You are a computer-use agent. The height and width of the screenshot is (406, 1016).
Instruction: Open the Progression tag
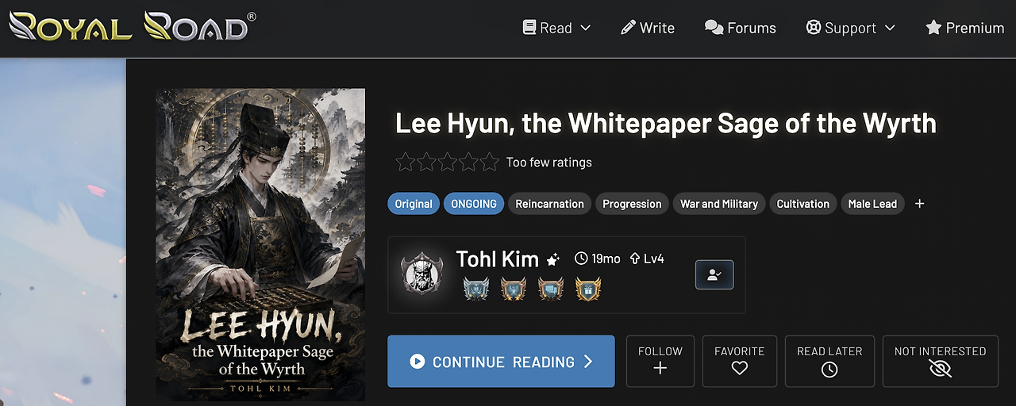(632, 204)
